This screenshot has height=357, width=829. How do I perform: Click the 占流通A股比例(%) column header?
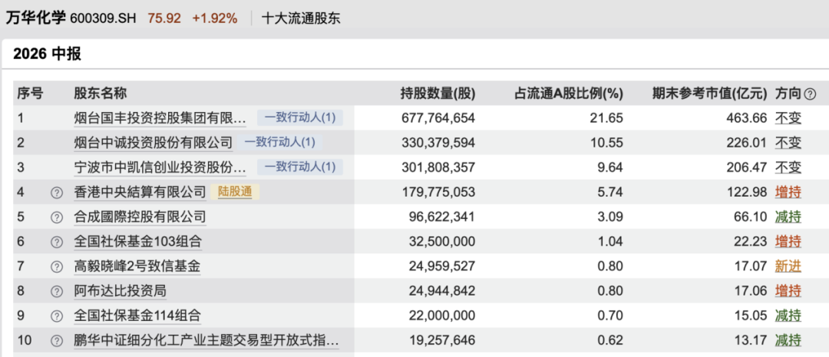pos(569,94)
